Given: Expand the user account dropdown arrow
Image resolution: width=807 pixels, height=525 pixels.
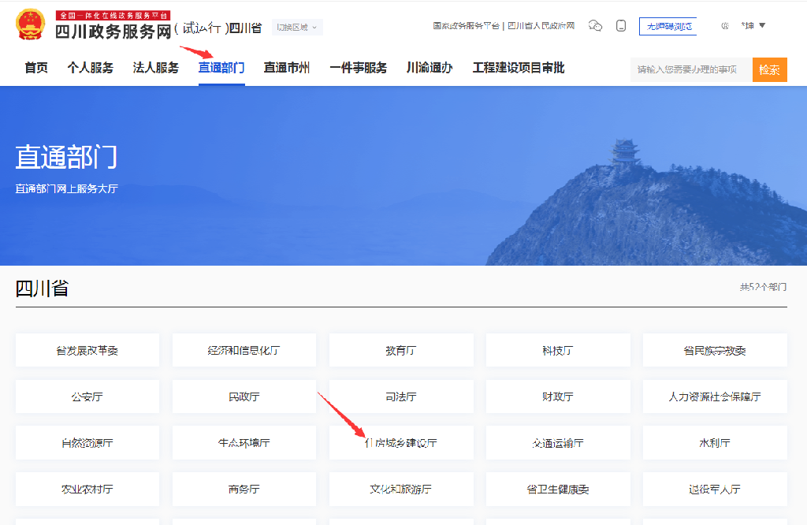Looking at the screenshot, I should [x=762, y=26].
